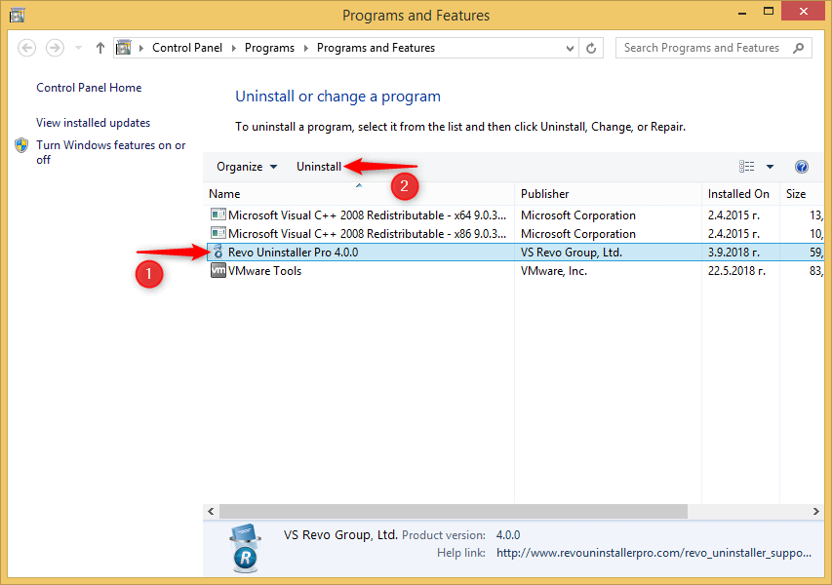Open the view options dropdown arrow
Image resolution: width=832 pixels, height=585 pixels.
[x=770, y=167]
